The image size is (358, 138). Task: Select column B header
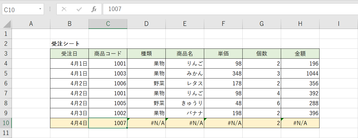[69, 24]
